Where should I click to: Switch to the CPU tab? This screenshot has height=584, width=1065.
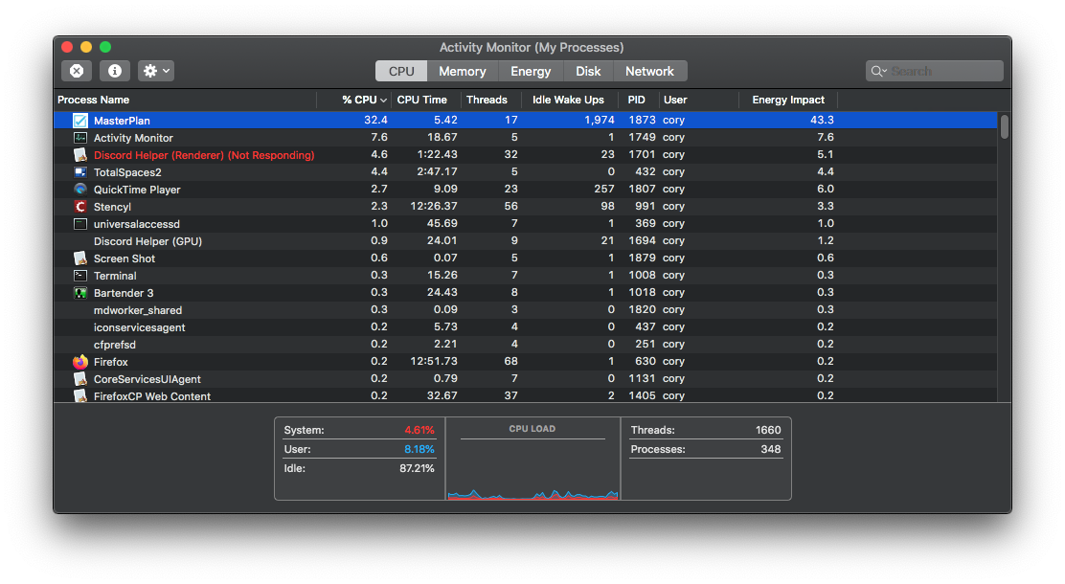[x=401, y=71]
